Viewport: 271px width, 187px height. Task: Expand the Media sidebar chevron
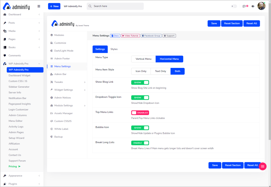click(x=39, y=31)
